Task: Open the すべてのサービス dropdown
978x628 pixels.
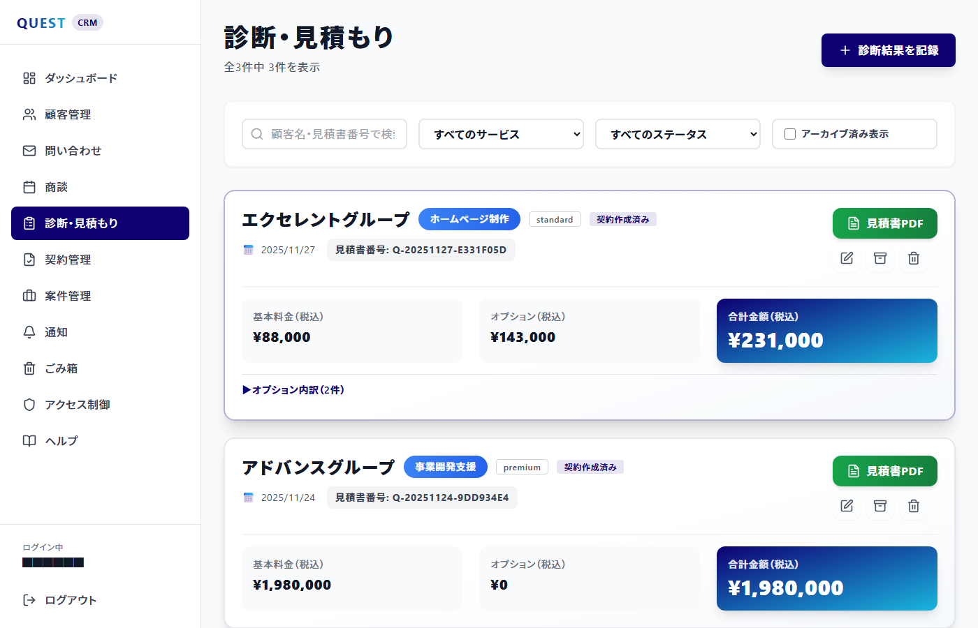Action: [500, 134]
